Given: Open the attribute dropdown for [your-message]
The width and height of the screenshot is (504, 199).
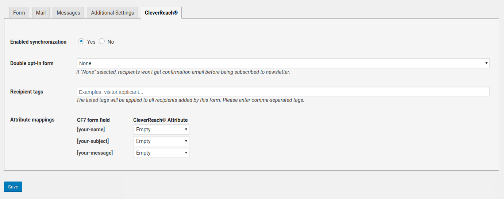Looking at the screenshot, I should (161, 153).
